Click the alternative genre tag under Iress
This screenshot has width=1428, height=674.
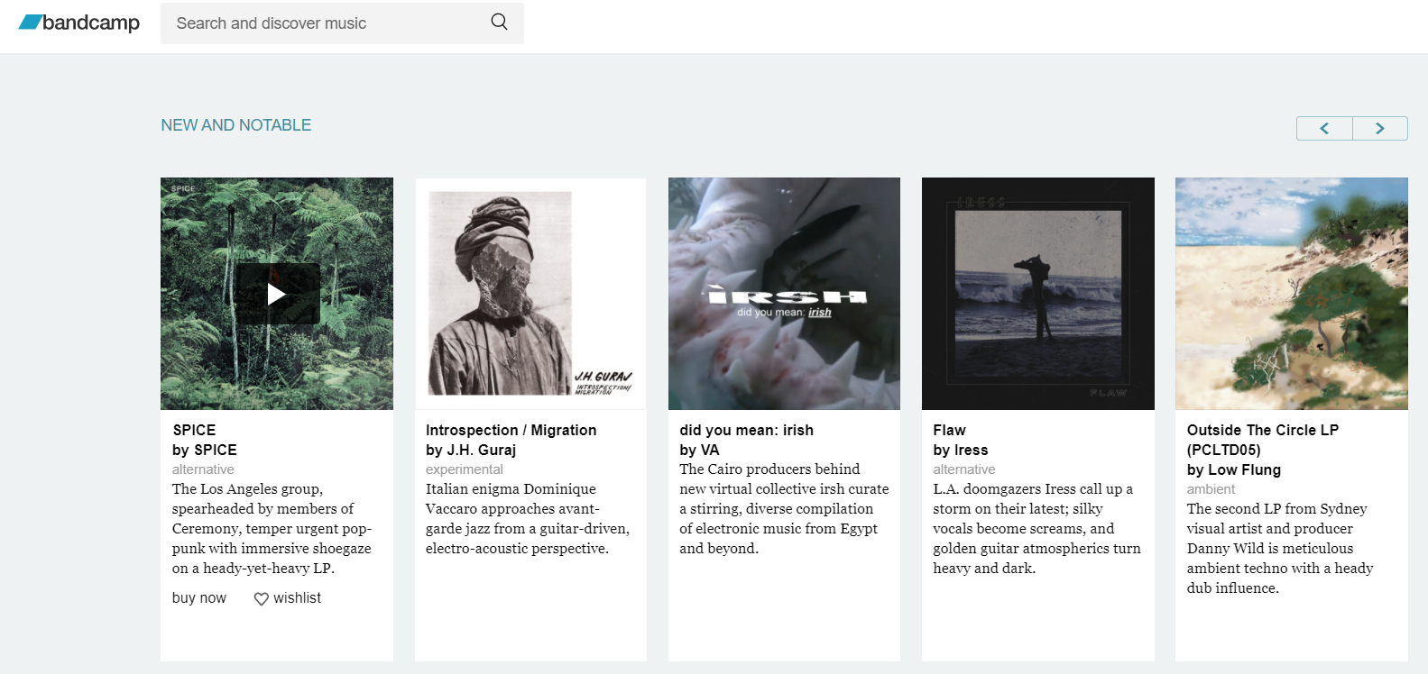click(x=964, y=469)
